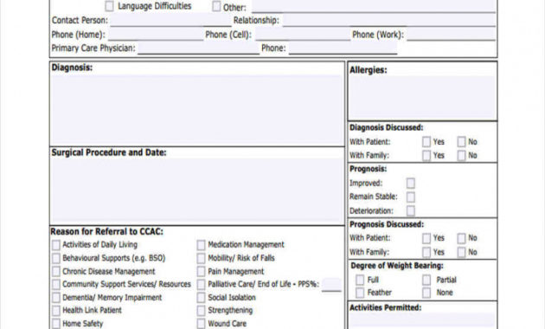This screenshot has width=545, height=329.
Task: Check Activities of Daily Living
Action: pos(56,245)
